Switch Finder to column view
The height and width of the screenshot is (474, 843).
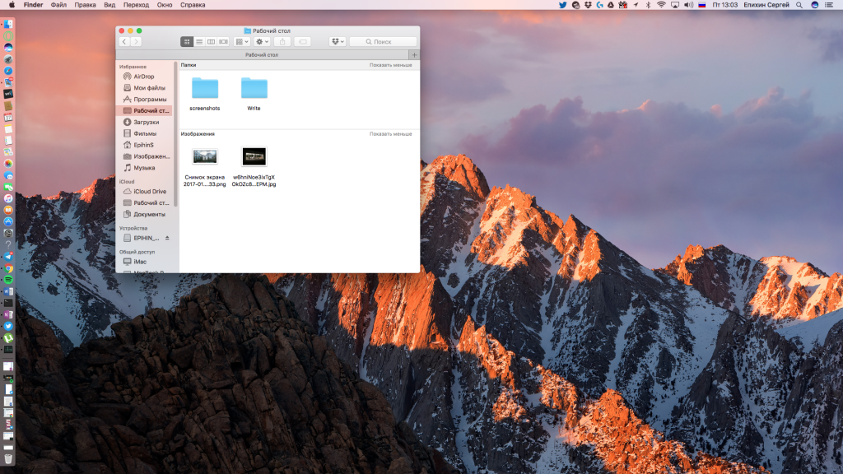(x=211, y=41)
